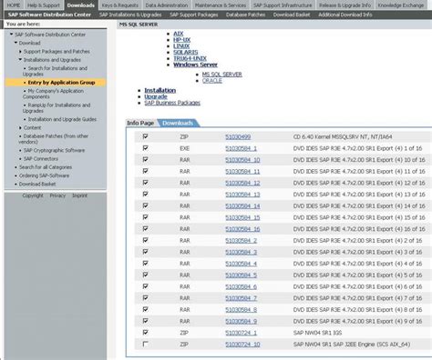Open Download Basket in sub navigation bar
The height and width of the screenshot is (360, 432).
point(292,15)
